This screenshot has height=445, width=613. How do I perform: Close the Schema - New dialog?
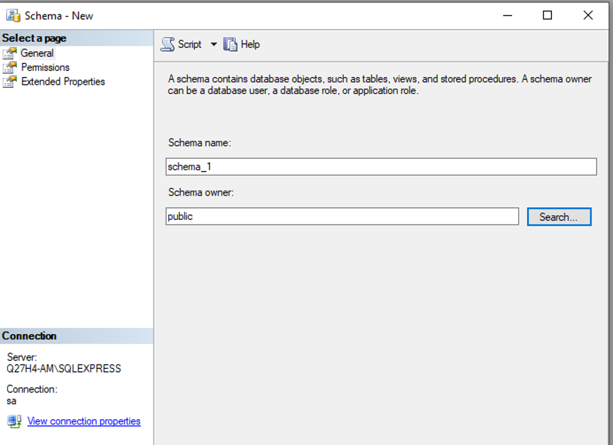(588, 16)
